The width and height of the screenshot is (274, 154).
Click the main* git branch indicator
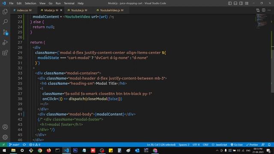pyautogui.click(x=14, y=145)
